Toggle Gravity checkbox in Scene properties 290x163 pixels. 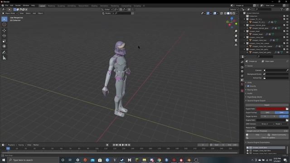coord(248,86)
